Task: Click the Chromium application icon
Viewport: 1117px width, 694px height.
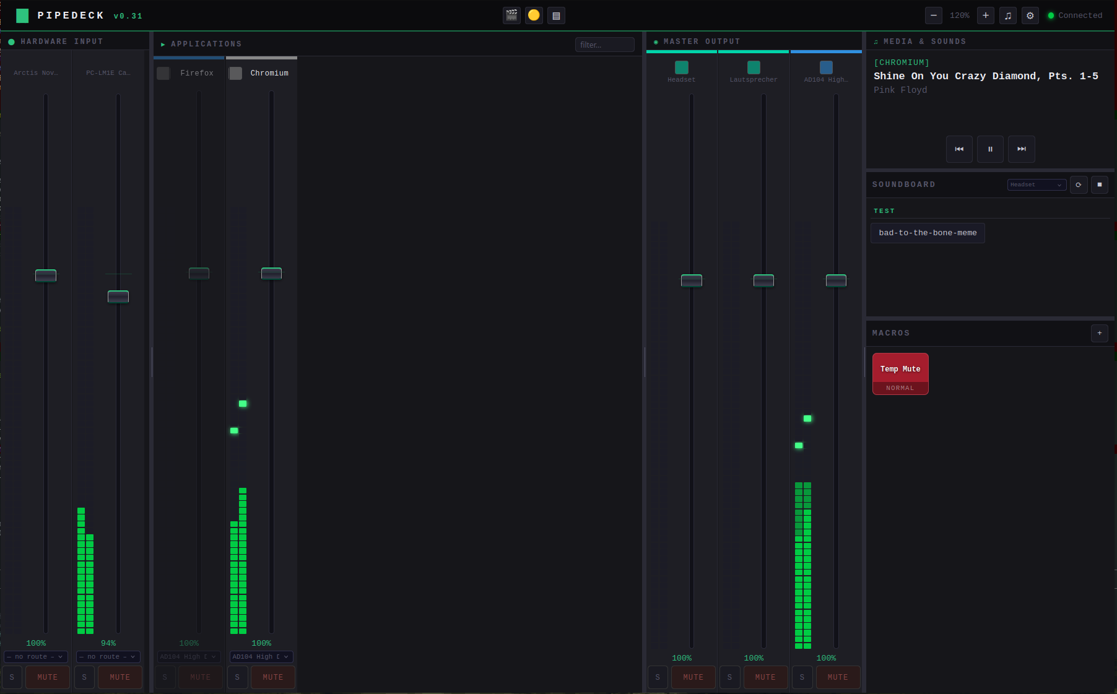Action: coord(236,73)
